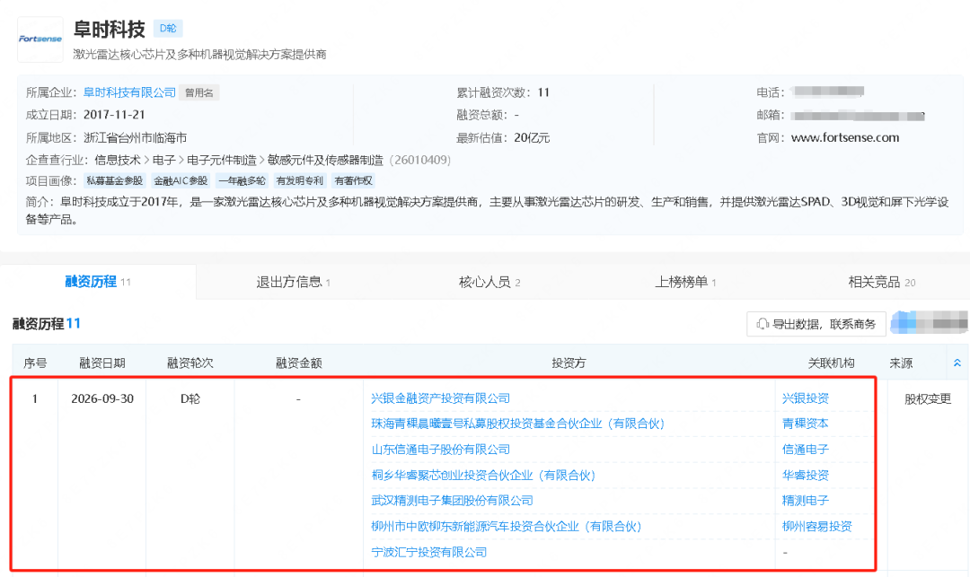This screenshot has width=970, height=577.
Task: Select the 有发明专利 tag
Action: (x=300, y=180)
